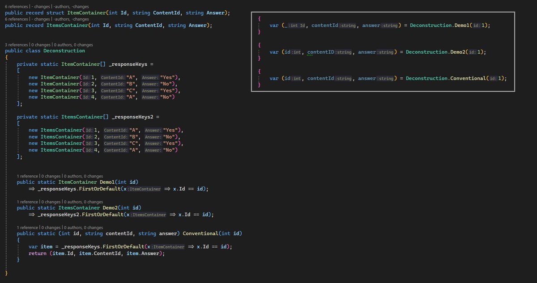Click the Conventional method name in its declaration

pyautogui.click(x=201, y=234)
